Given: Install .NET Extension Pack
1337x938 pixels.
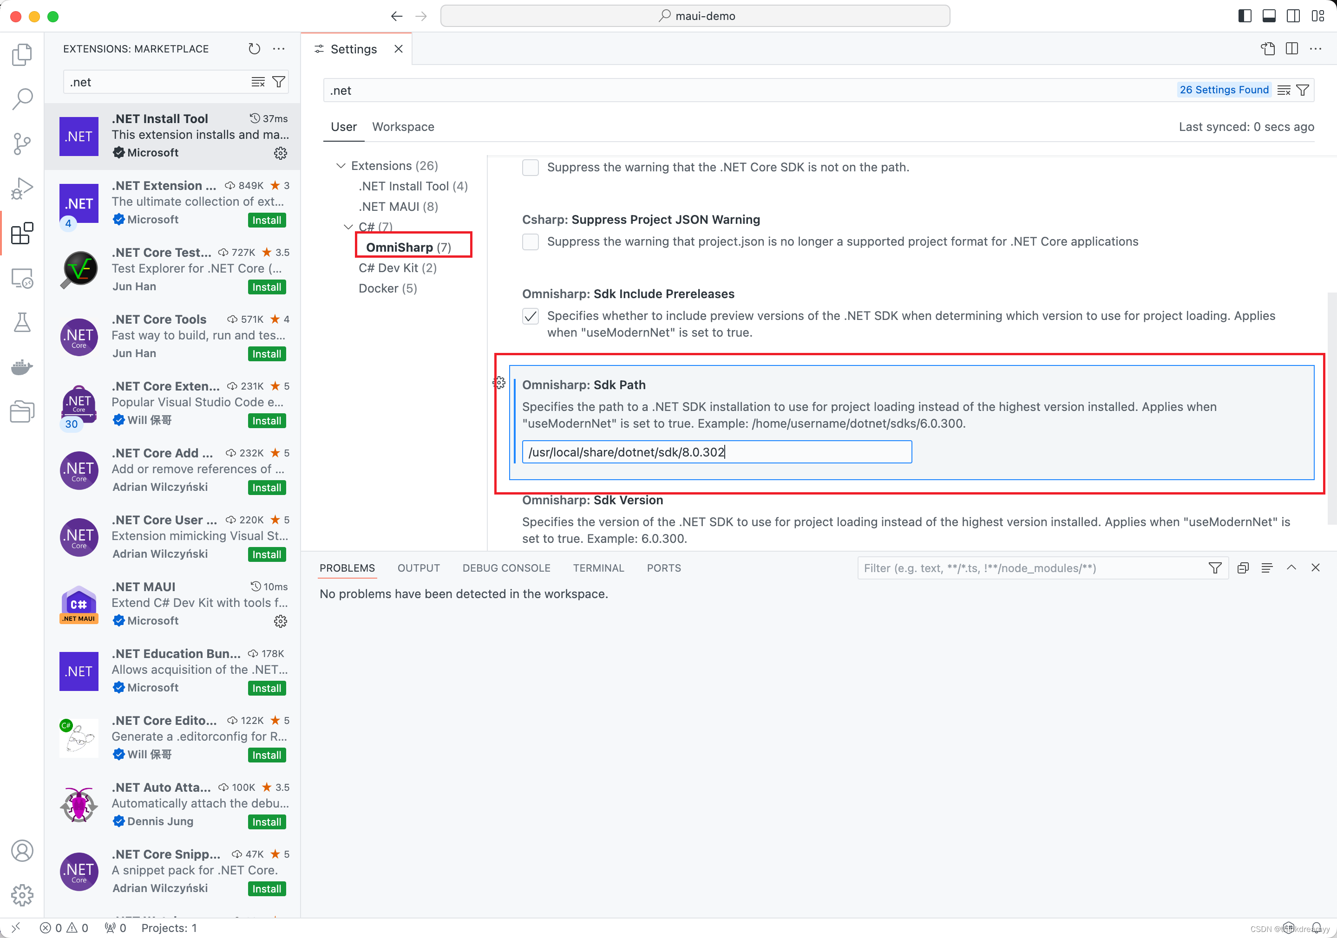Looking at the screenshot, I should click(x=267, y=221).
